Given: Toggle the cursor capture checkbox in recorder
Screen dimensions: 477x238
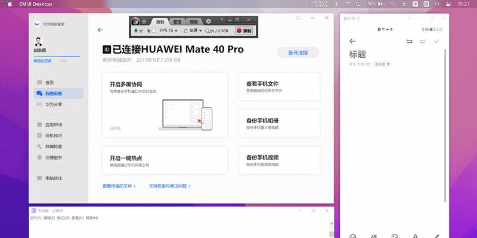Looking at the screenshot, I should pos(154,31).
